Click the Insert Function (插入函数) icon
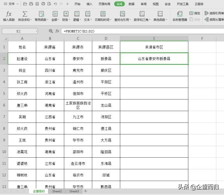Screen dimensions: 224x195 point(9,16)
